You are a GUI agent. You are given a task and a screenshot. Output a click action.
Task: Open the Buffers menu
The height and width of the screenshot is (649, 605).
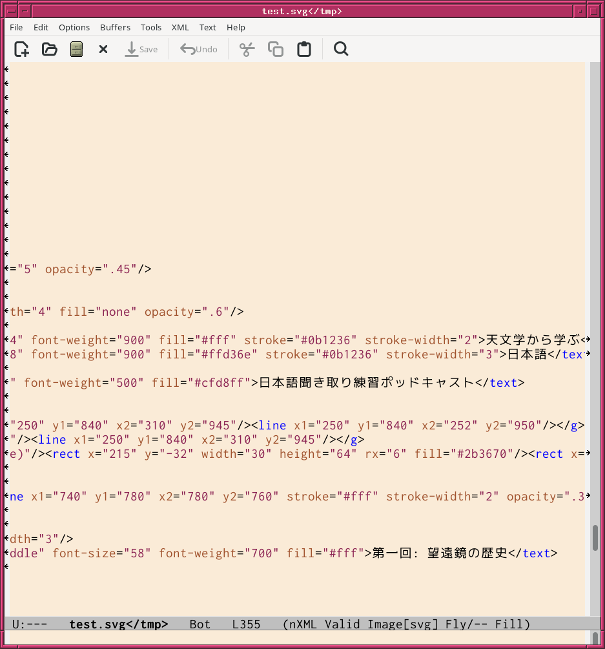115,27
